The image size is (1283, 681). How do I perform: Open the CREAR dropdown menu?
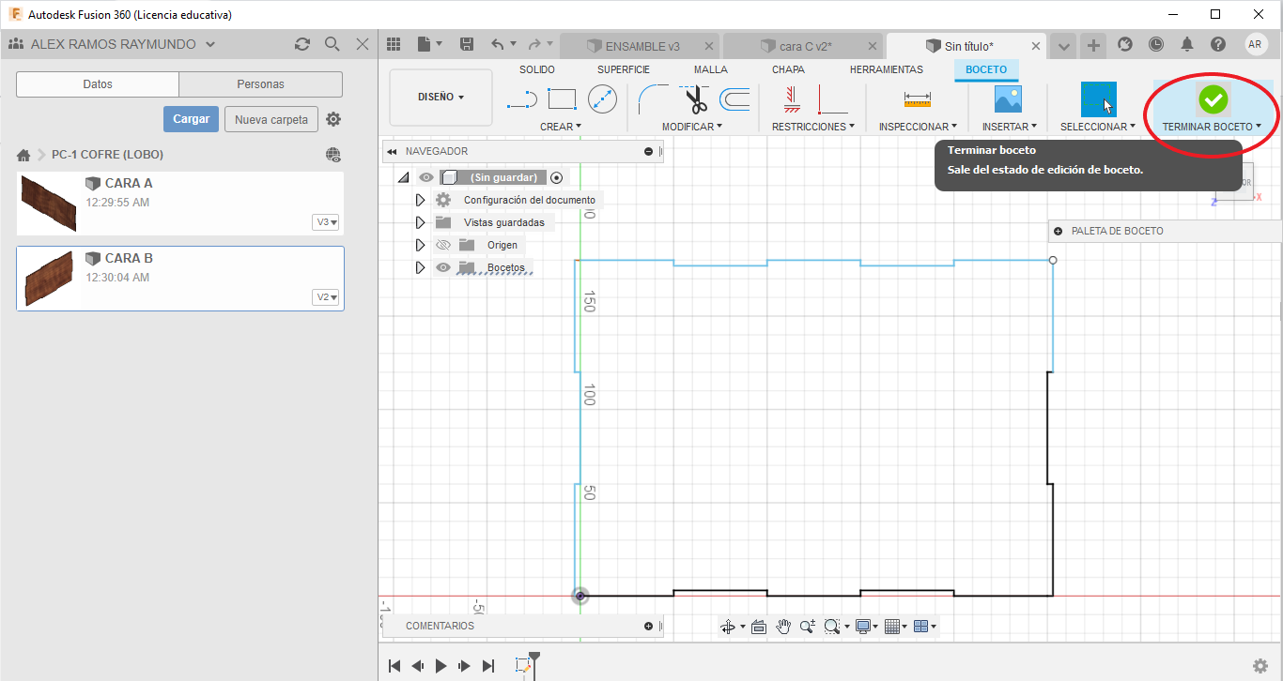[x=561, y=127]
